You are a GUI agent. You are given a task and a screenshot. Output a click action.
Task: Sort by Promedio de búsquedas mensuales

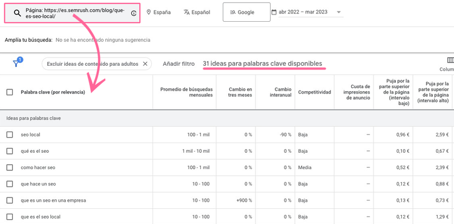click(186, 92)
